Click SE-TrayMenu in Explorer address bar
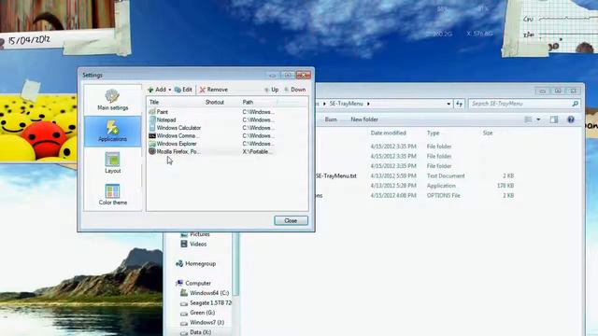The height and width of the screenshot is (336, 598). pyautogui.click(x=347, y=104)
